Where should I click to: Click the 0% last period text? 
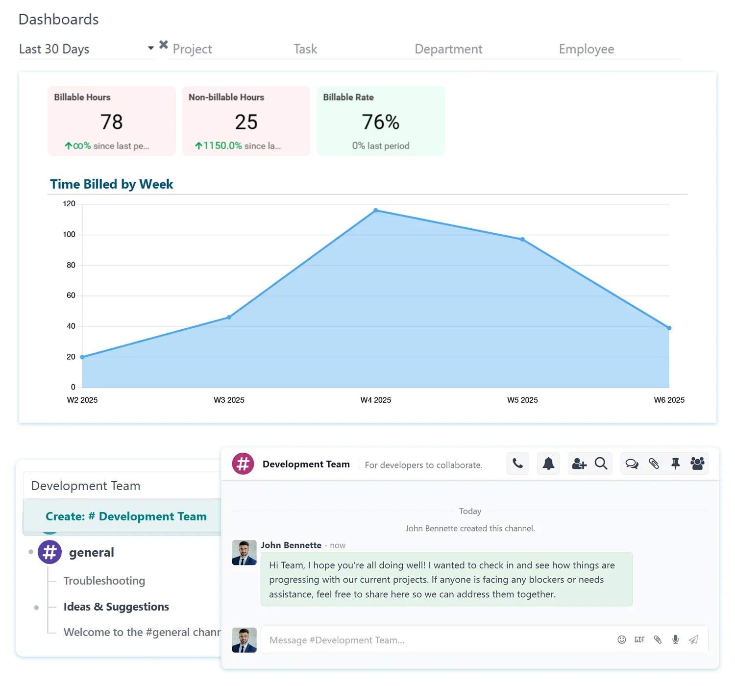(x=381, y=146)
